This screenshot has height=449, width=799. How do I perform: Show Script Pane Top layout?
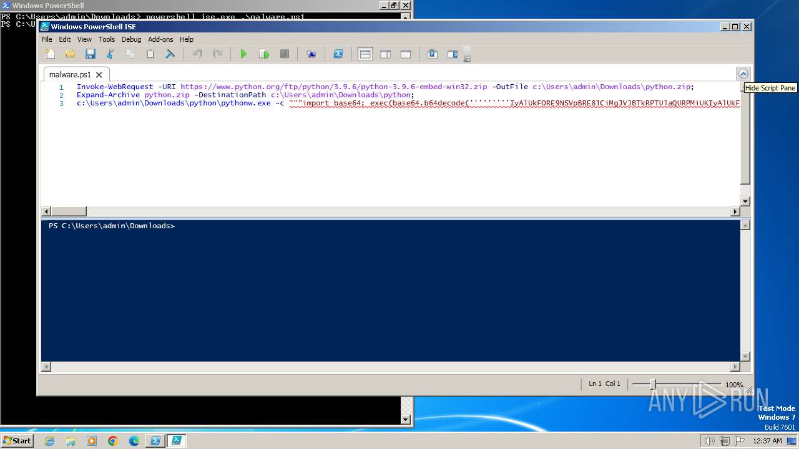tap(365, 54)
